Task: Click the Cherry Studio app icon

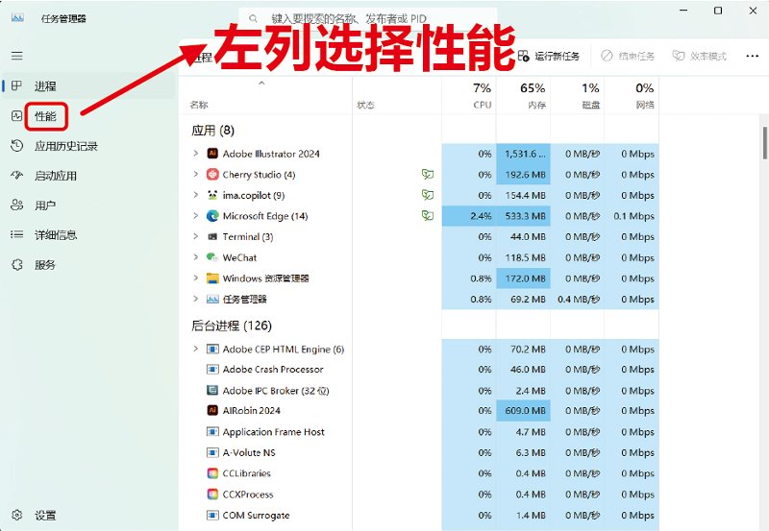Action: click(x=212, y=175)
